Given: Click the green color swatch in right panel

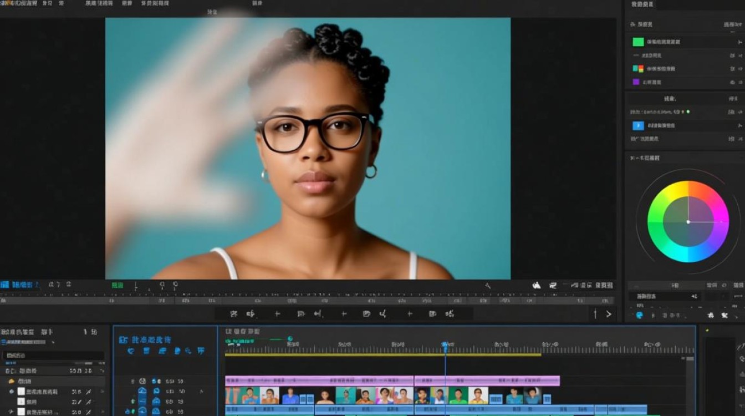Looking at the screenshot, I should click(x=638, y=42).
